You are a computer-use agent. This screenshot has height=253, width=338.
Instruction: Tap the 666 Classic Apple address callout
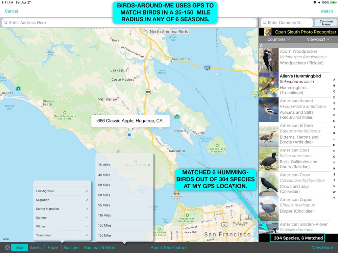point(130,121)
